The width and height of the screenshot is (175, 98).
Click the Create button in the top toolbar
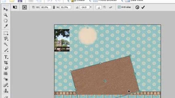pos(76,1)
